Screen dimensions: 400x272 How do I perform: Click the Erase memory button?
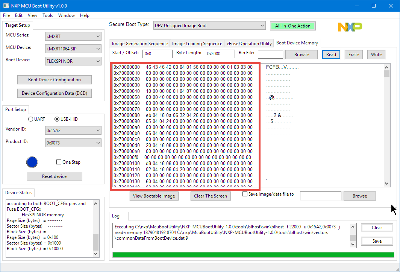(x=353, y=55)
